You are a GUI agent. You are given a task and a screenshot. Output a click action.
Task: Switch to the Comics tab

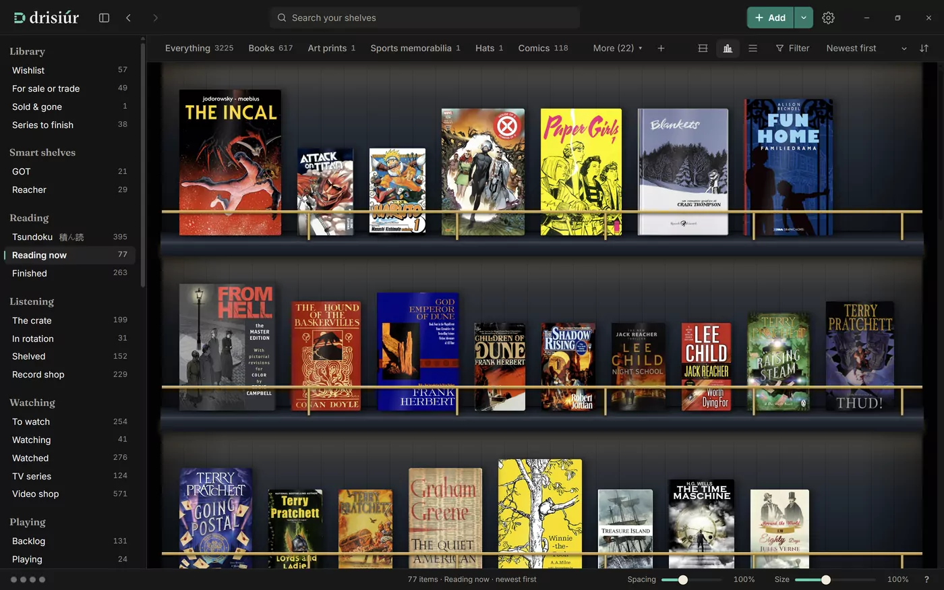(543, 49)
